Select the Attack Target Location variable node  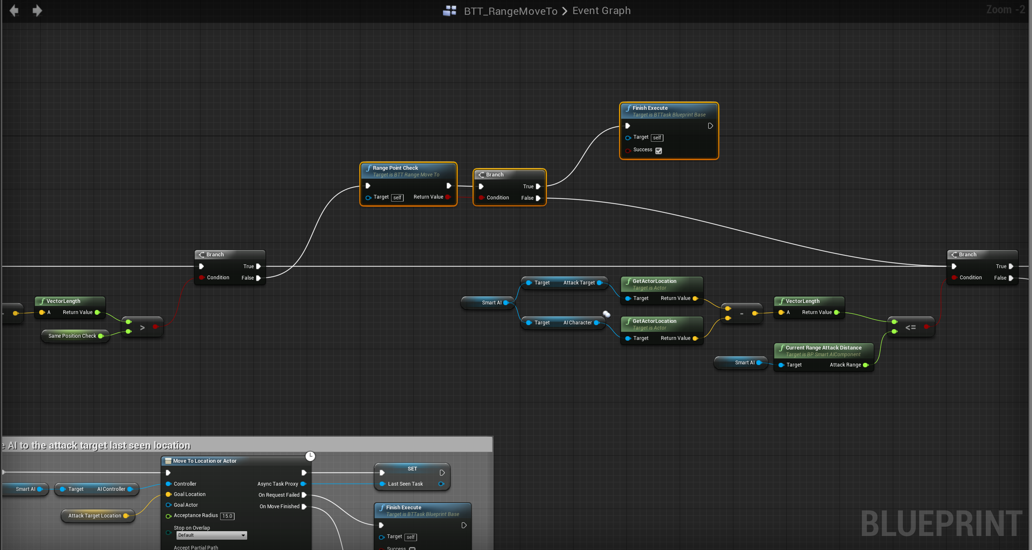pyautogui.click(x=95, y=516)
